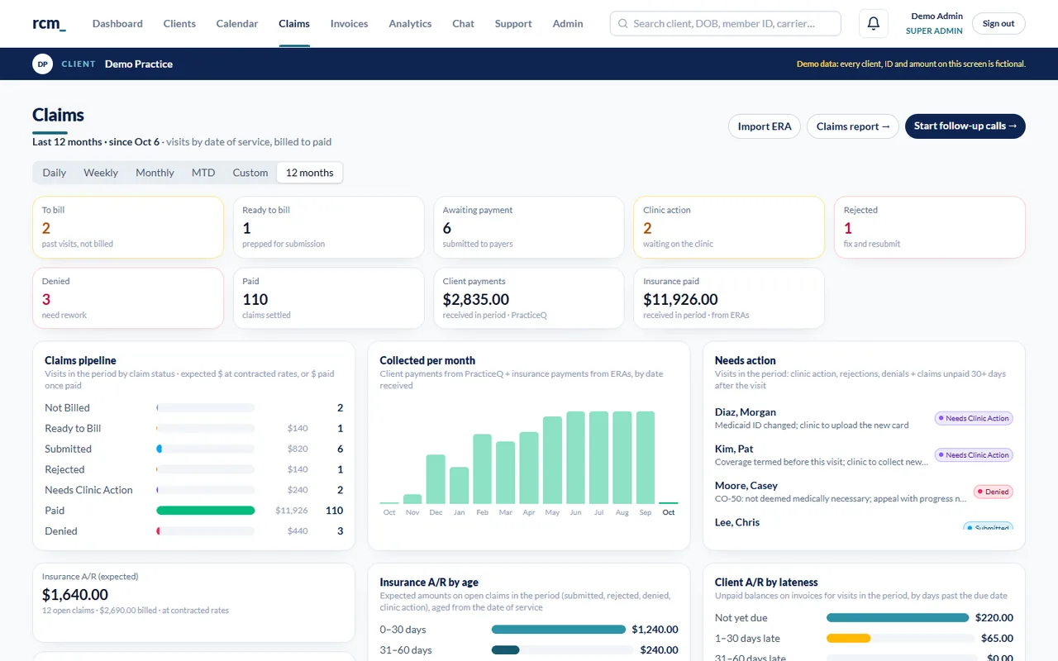Open the Clinic action summary card
1058x661 pixels.
729,227
